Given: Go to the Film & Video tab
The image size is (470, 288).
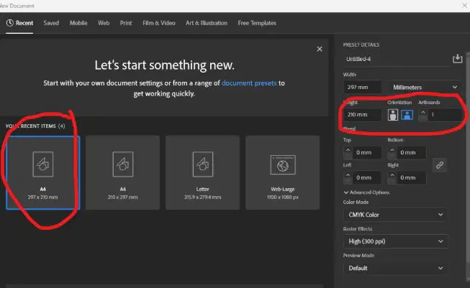Looking at the screenshot, I should 159,23.
